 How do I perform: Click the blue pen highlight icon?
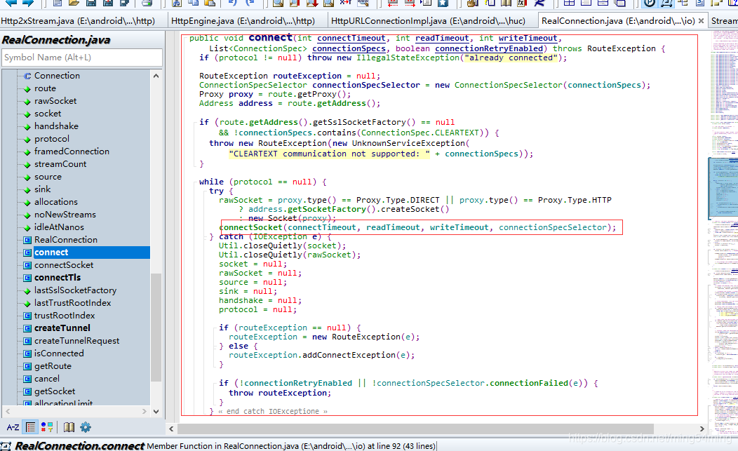(x=539, y=3)
